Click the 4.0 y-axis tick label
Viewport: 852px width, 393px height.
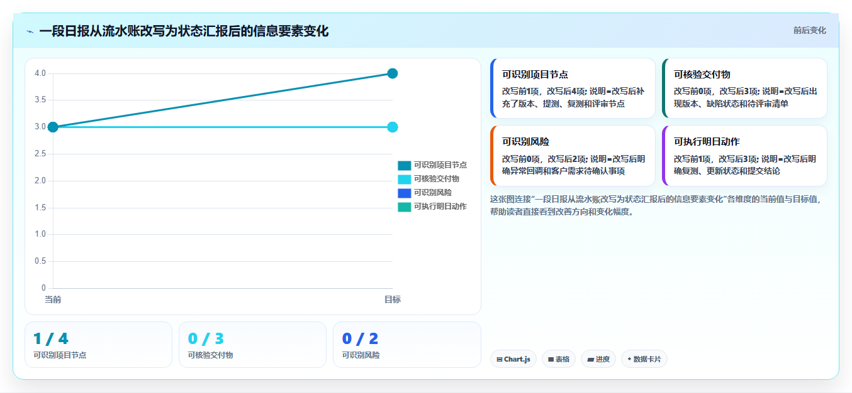[40, 73]
